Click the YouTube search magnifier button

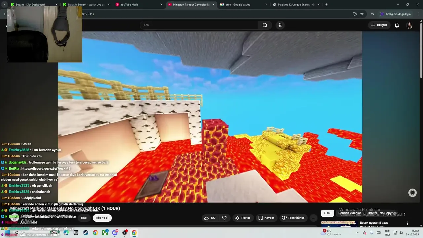(265, 25)
